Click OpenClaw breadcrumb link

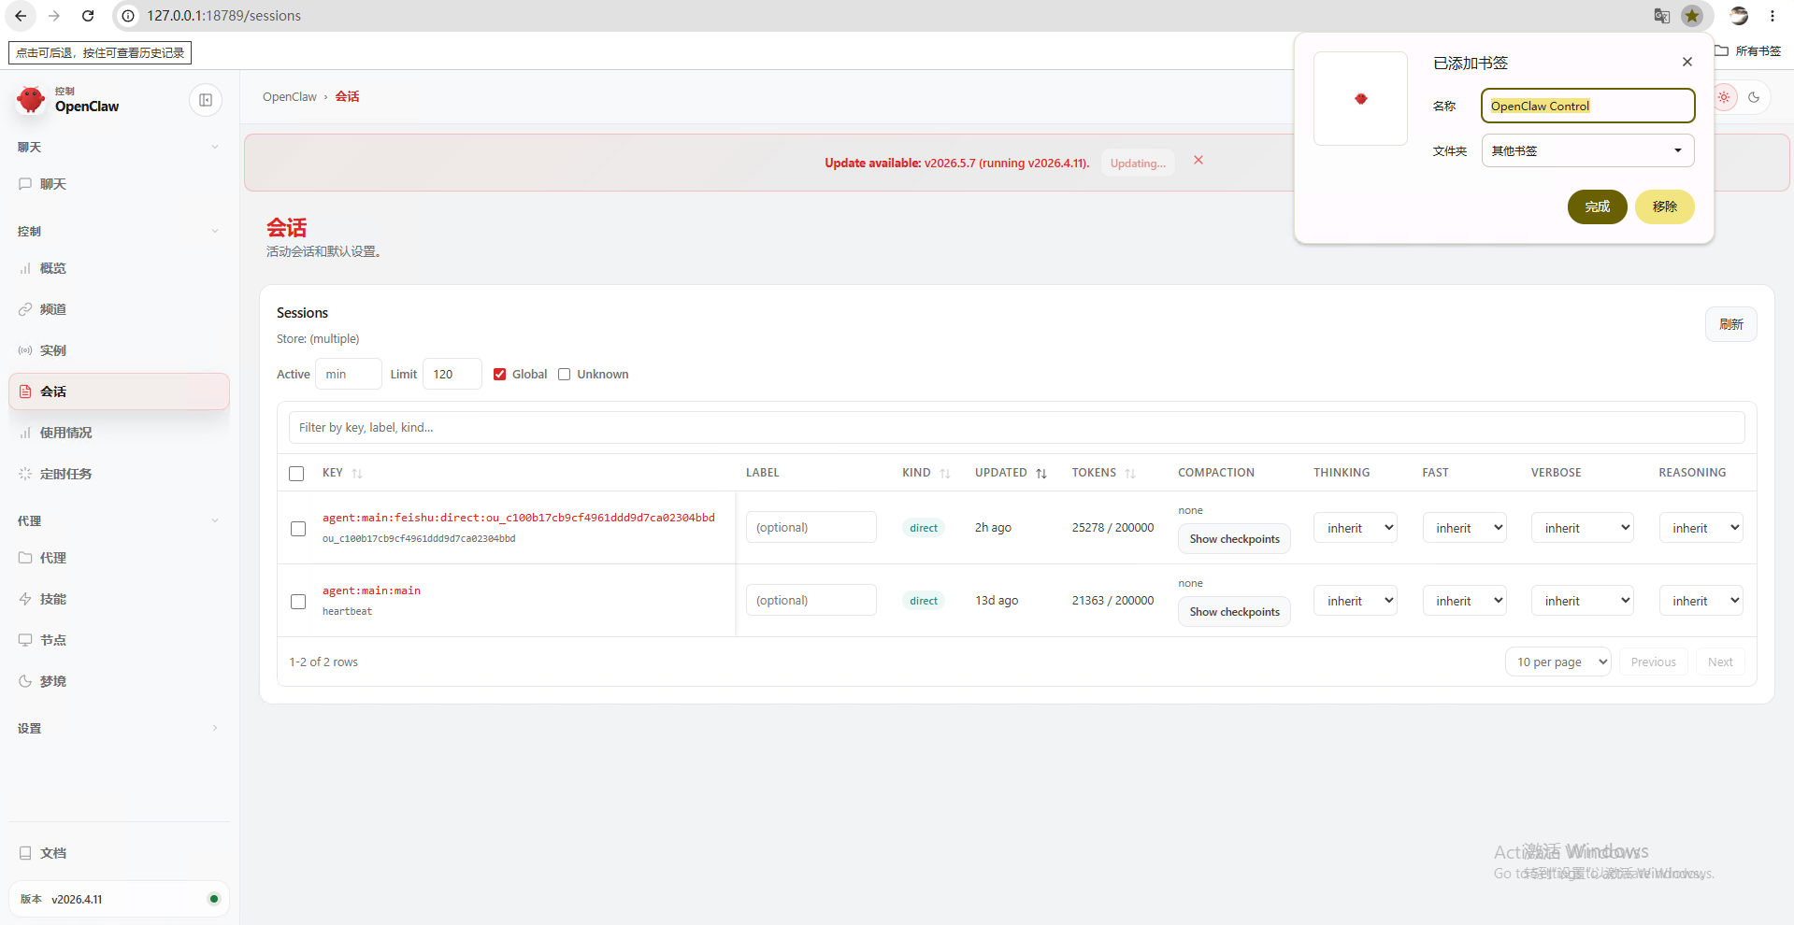[290, 97]
